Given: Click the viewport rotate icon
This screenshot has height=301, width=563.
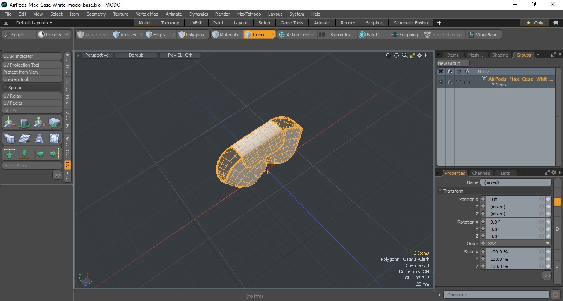Looking at the screenshot, I should tap(396, 55).
